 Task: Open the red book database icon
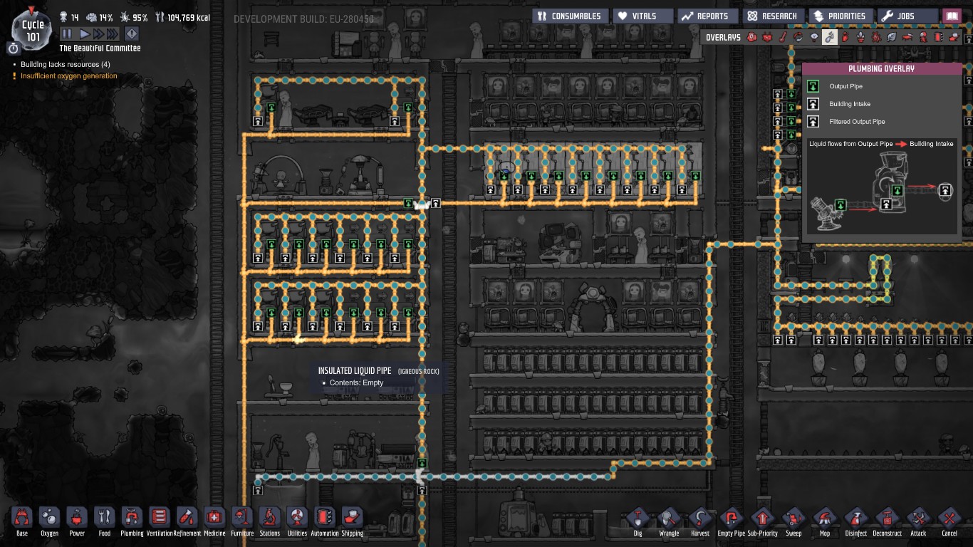click(x=952, y=16)
